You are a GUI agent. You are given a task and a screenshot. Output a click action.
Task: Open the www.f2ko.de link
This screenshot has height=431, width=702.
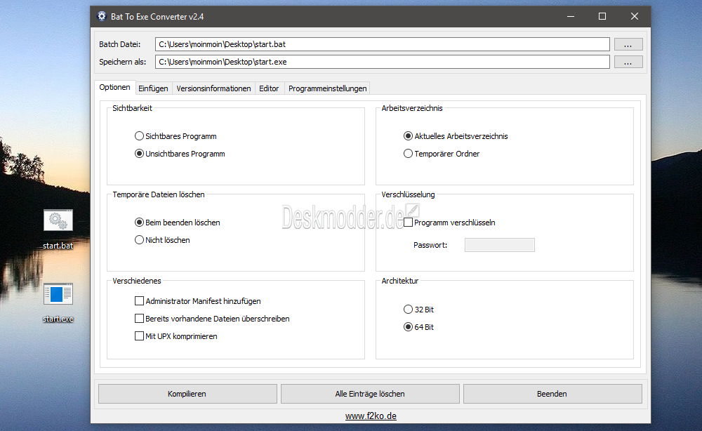click(371, 416)
